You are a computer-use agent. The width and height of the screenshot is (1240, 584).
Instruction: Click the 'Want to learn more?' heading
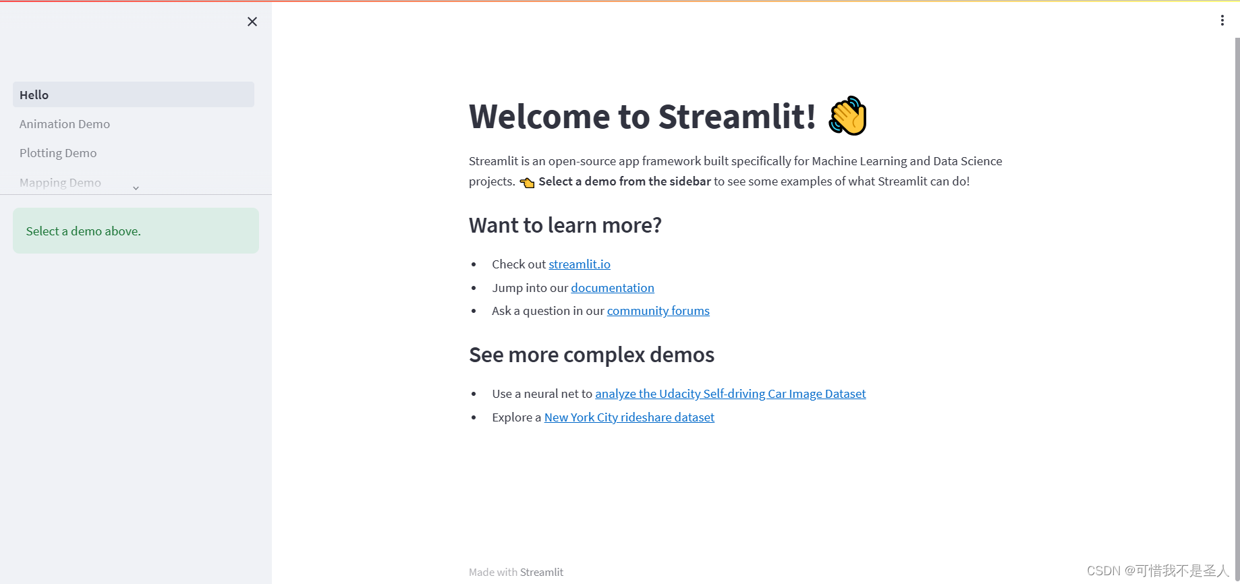pyautogui.click(x=565, y=225)
